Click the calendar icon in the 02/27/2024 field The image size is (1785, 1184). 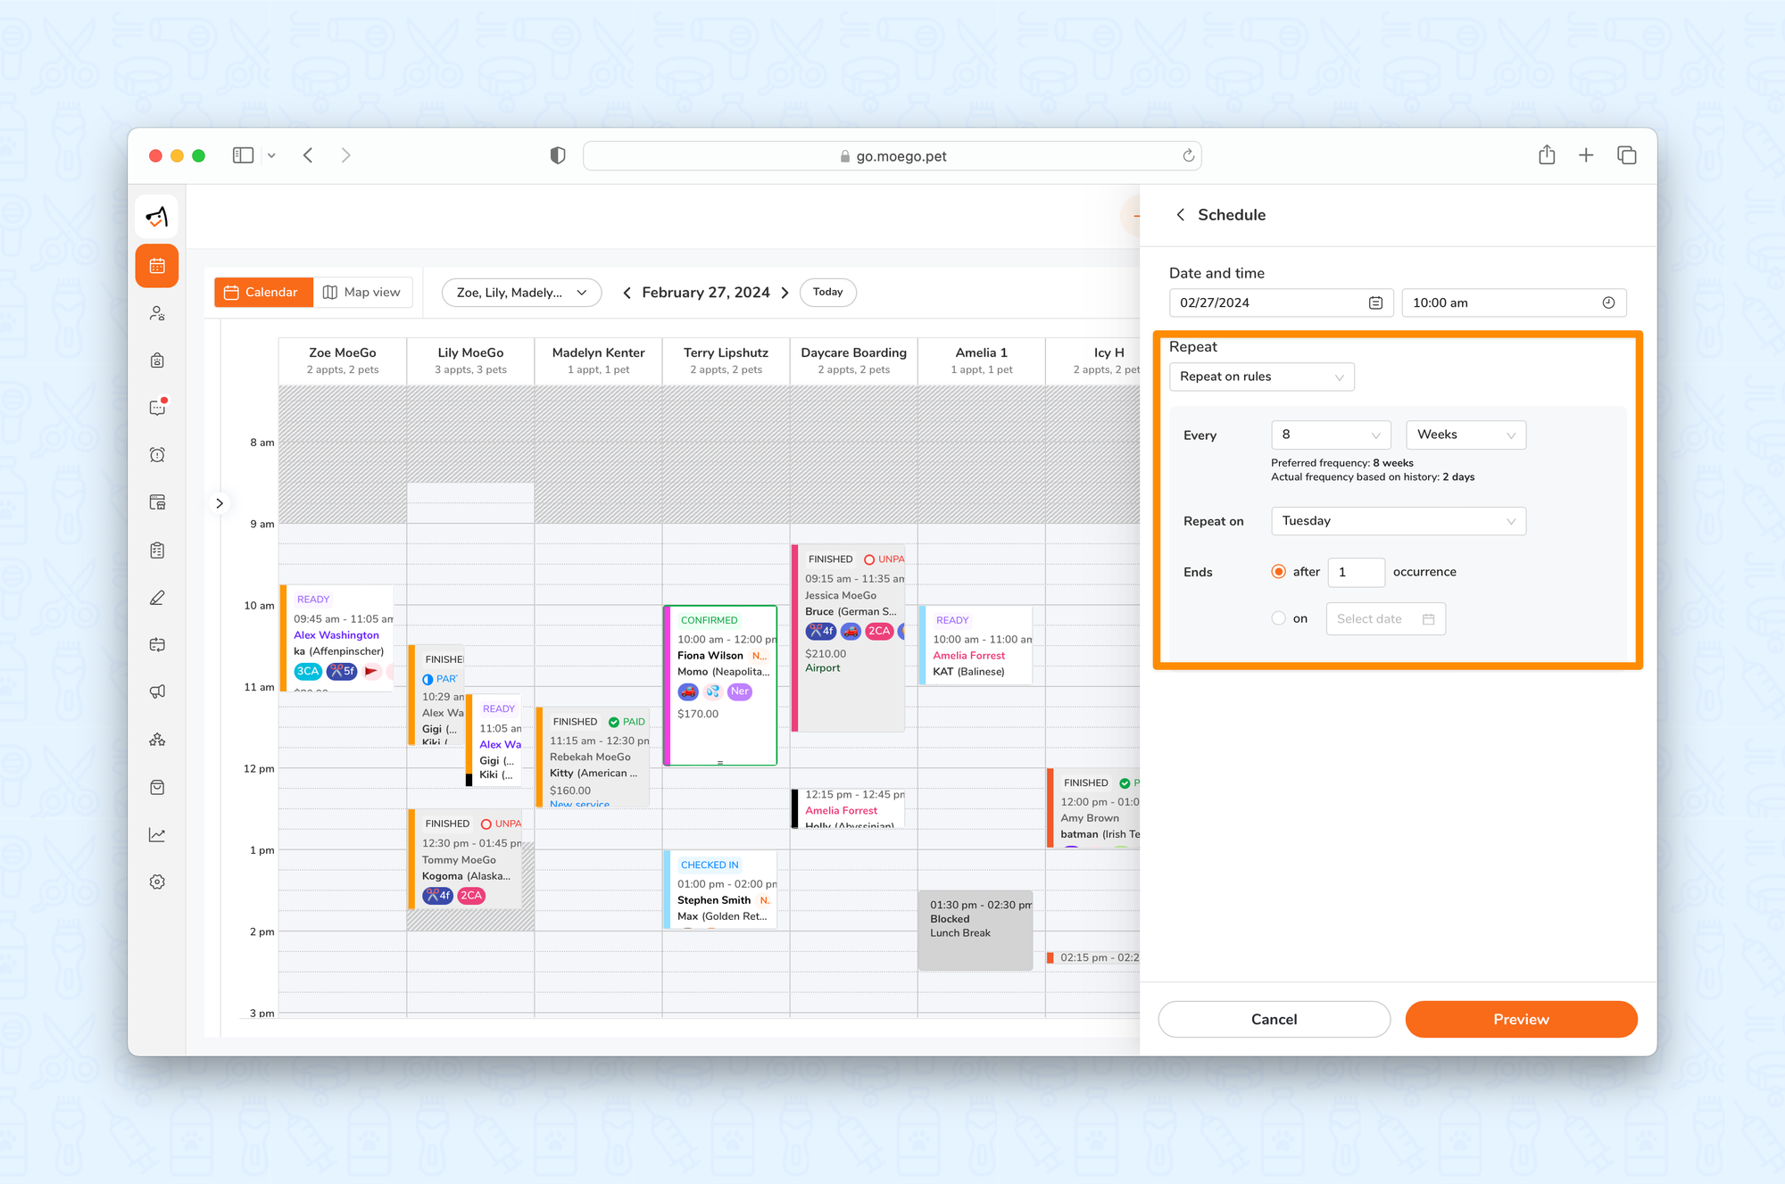click(x=1375, y=303)
